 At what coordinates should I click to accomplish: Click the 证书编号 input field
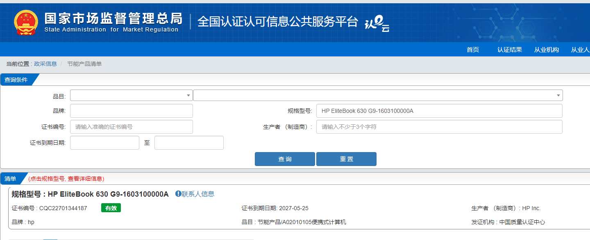point(131,127)
